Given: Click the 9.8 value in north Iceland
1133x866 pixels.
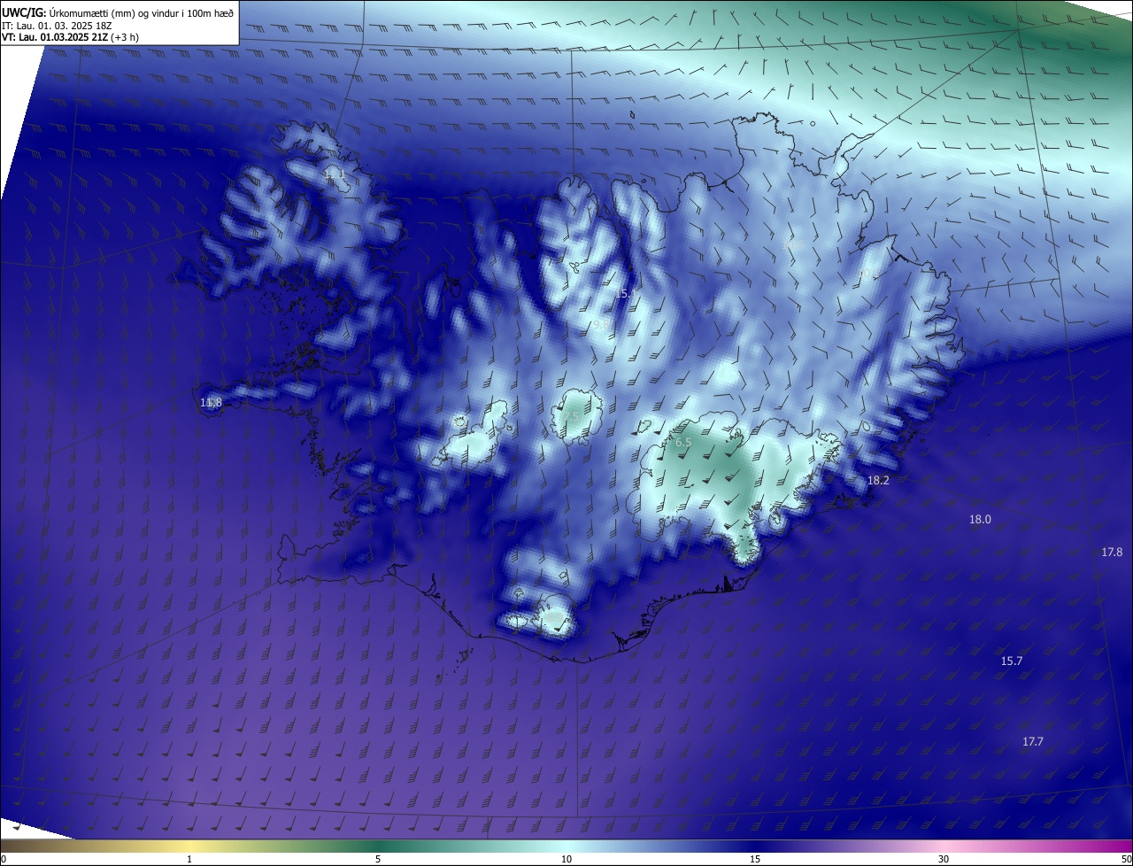Looking at the screenshot, I should coord(601,325).
